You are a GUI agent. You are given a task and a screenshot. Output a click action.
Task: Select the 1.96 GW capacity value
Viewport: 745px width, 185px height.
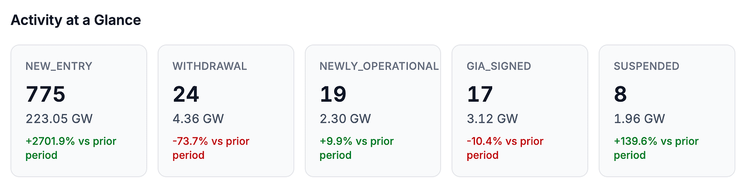click(640, 119)
